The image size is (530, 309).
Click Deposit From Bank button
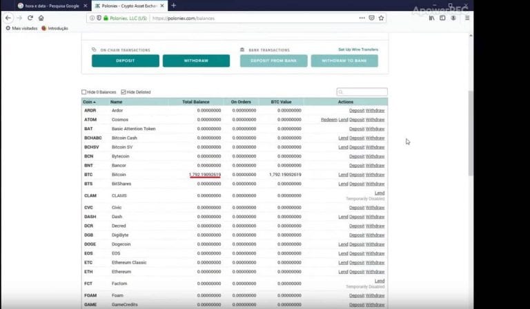coord(274,61)
